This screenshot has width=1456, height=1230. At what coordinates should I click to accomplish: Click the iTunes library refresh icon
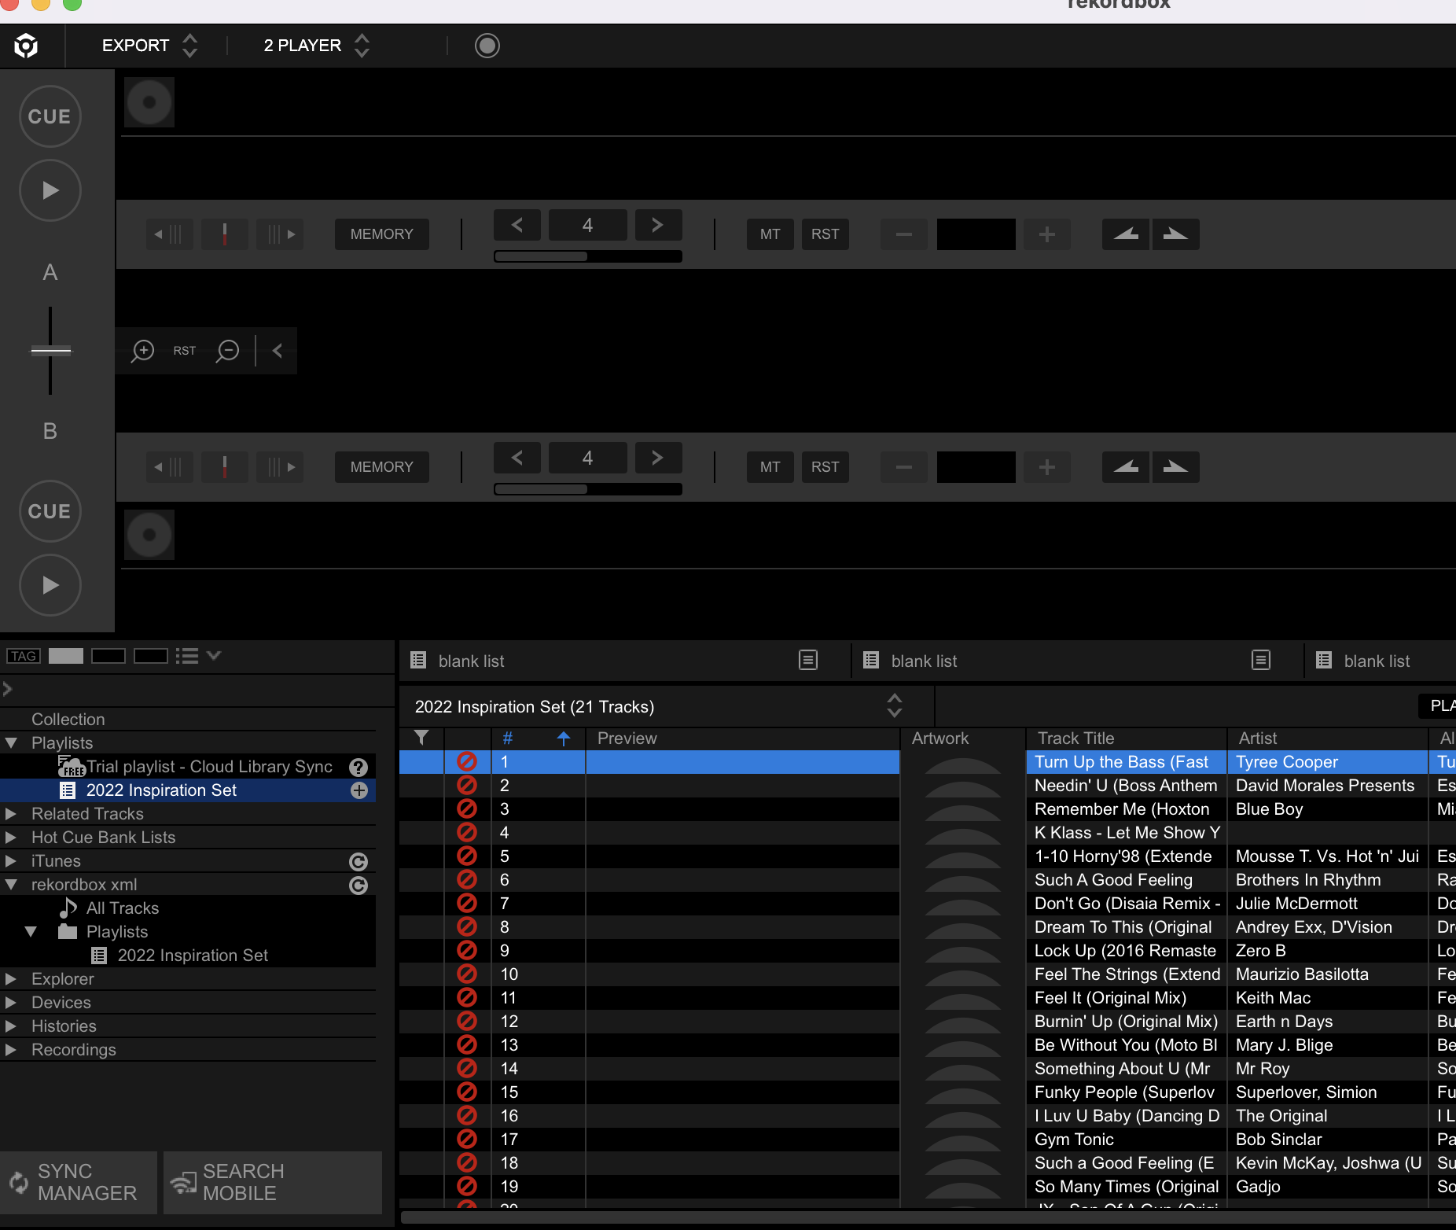point(358,862)
